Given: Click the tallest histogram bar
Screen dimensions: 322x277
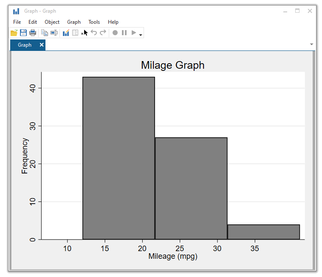Looking at the screenshot, I should pos(119,158).
